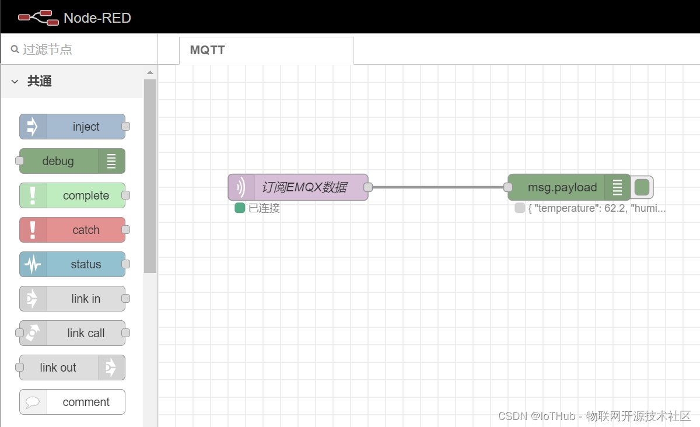The image size is (700, 427).
Task: Click the link call node icon
Action: [x=33, y=333]
